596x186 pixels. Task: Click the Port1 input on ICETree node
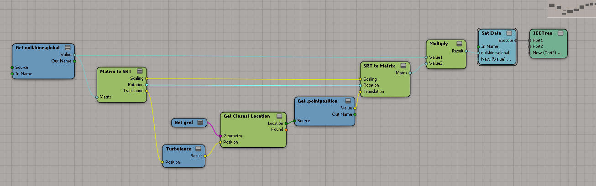click(530, 40)
